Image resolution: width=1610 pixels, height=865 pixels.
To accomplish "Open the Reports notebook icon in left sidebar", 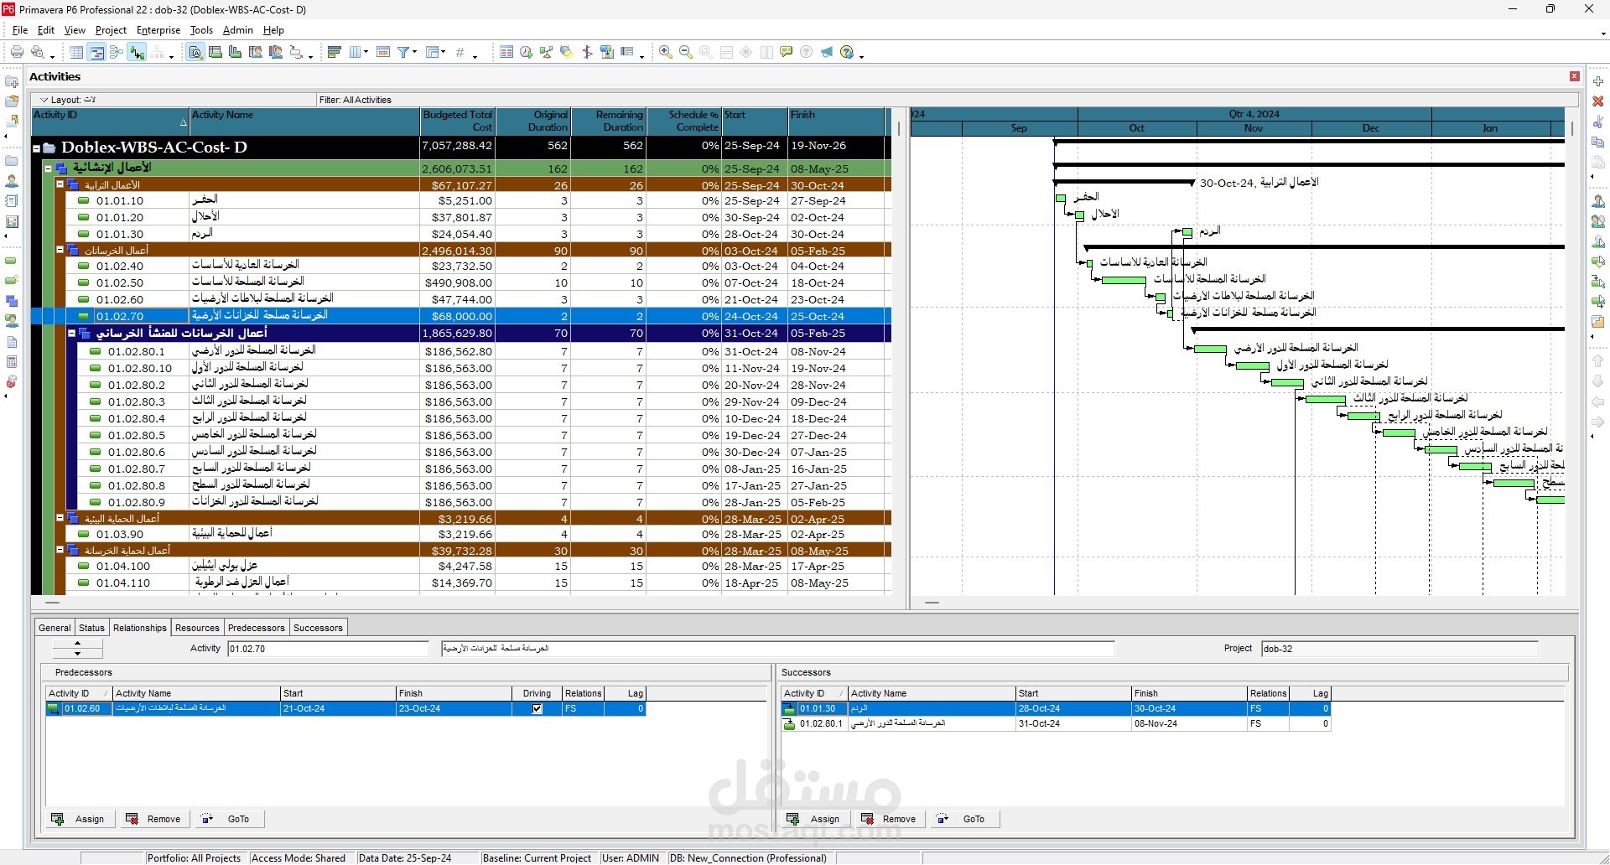I will [x=12, y=201].
